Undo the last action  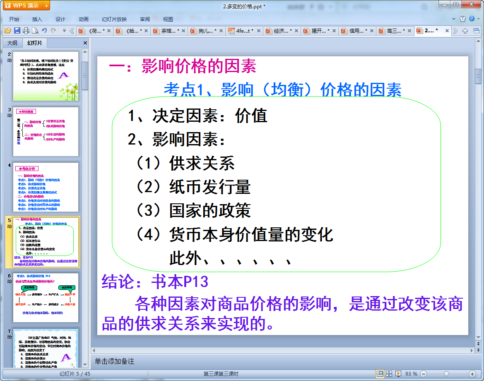pyautogui.click(x=44, y=31)
